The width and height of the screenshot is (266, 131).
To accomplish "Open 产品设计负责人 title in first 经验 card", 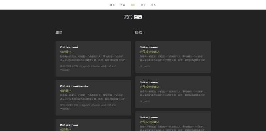I will point(150,52).
